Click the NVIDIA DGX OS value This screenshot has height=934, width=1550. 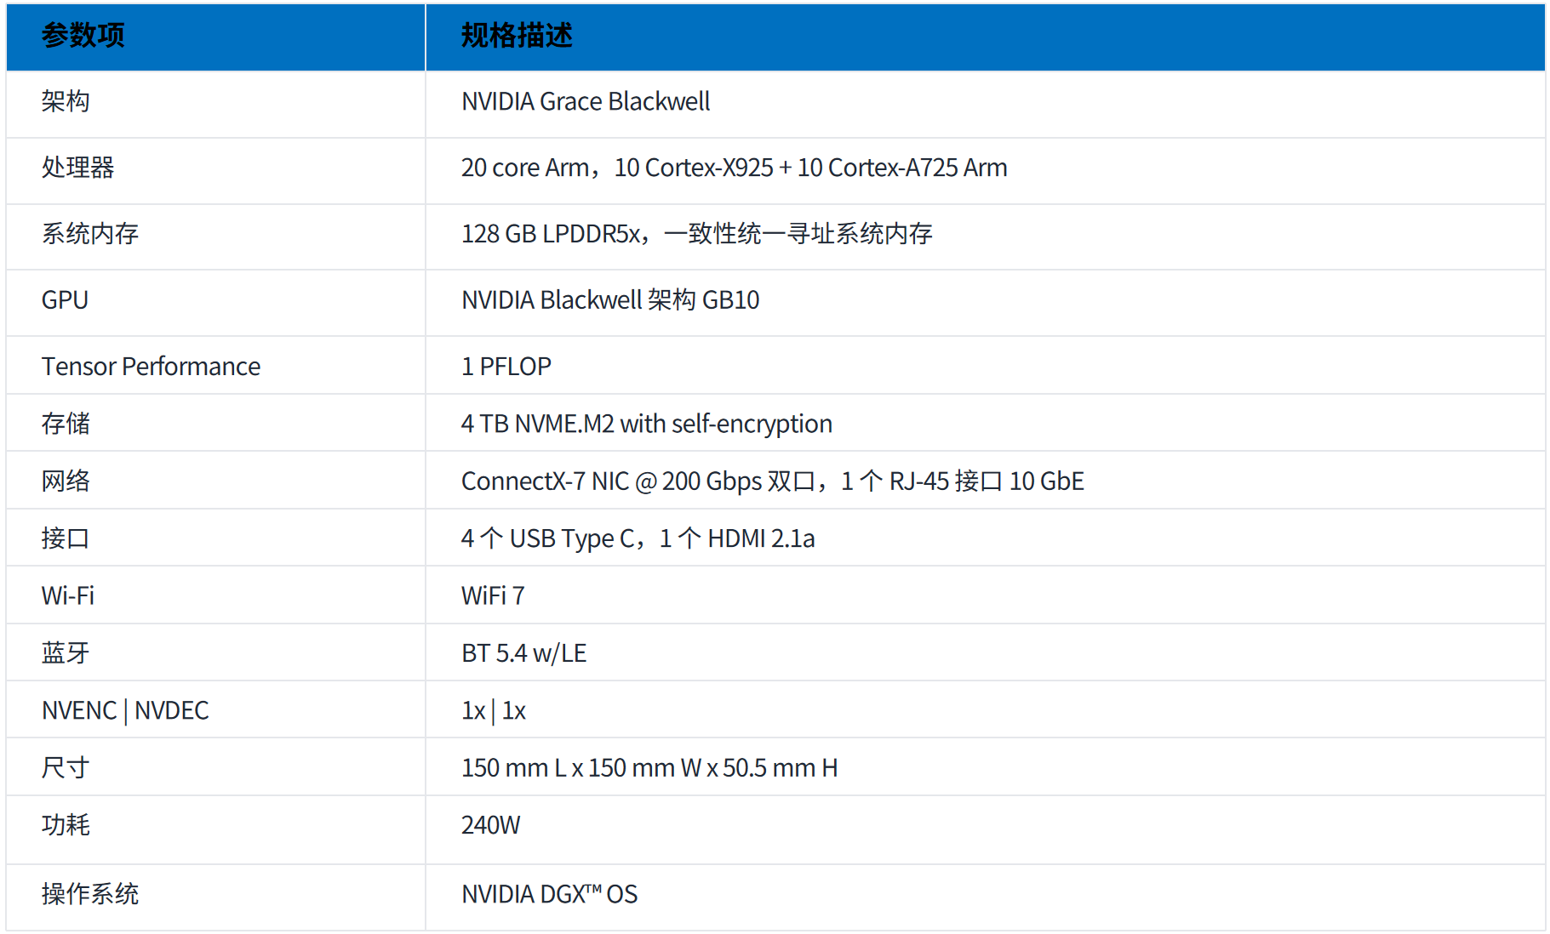549,894
